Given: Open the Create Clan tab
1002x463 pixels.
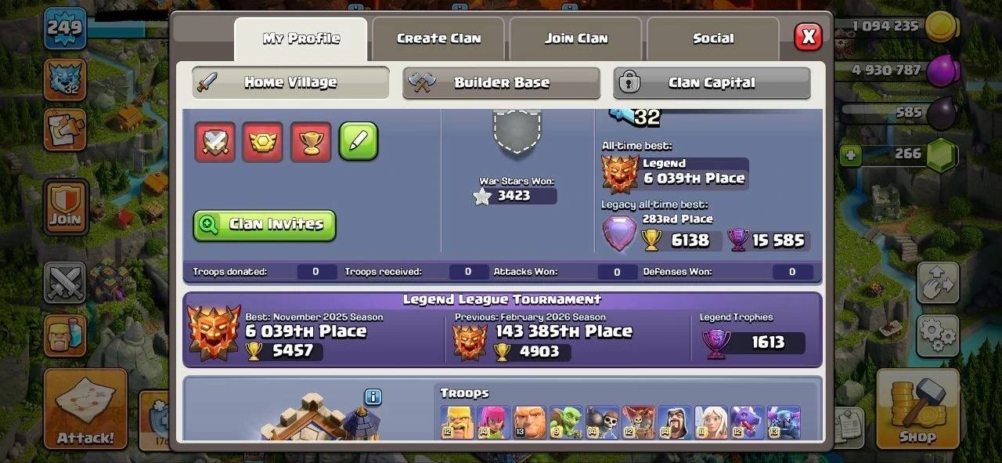Looking at the screenshot, I should coord(439,38).
